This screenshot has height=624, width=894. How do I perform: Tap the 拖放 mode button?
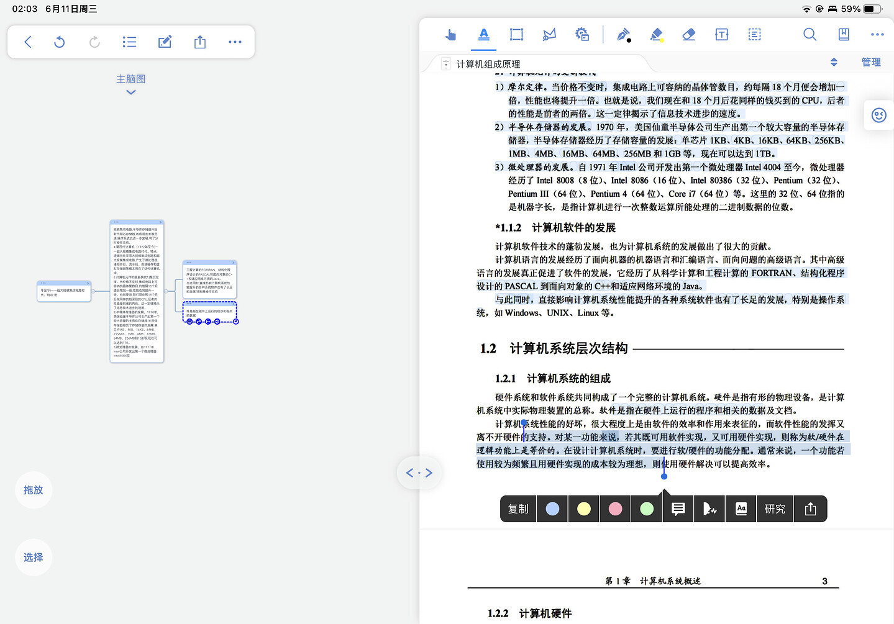click(34, 490)
